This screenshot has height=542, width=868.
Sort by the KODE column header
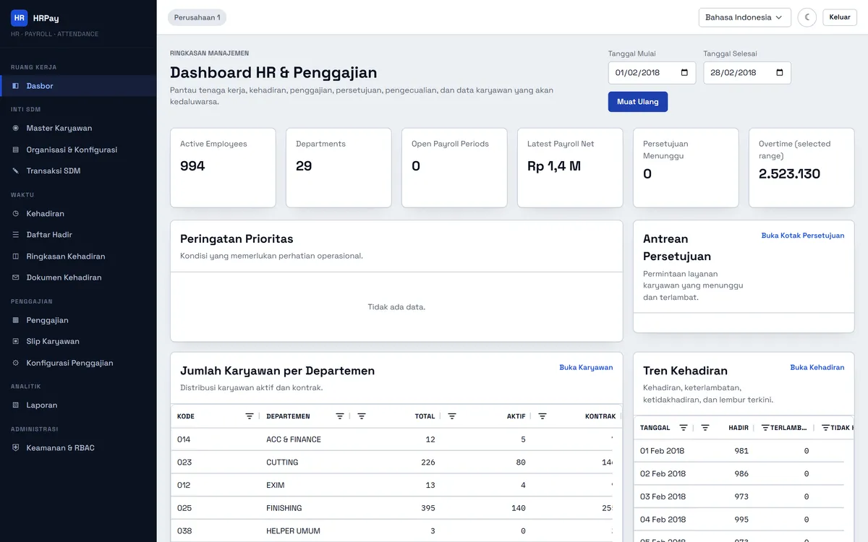(x=186, y=416)
